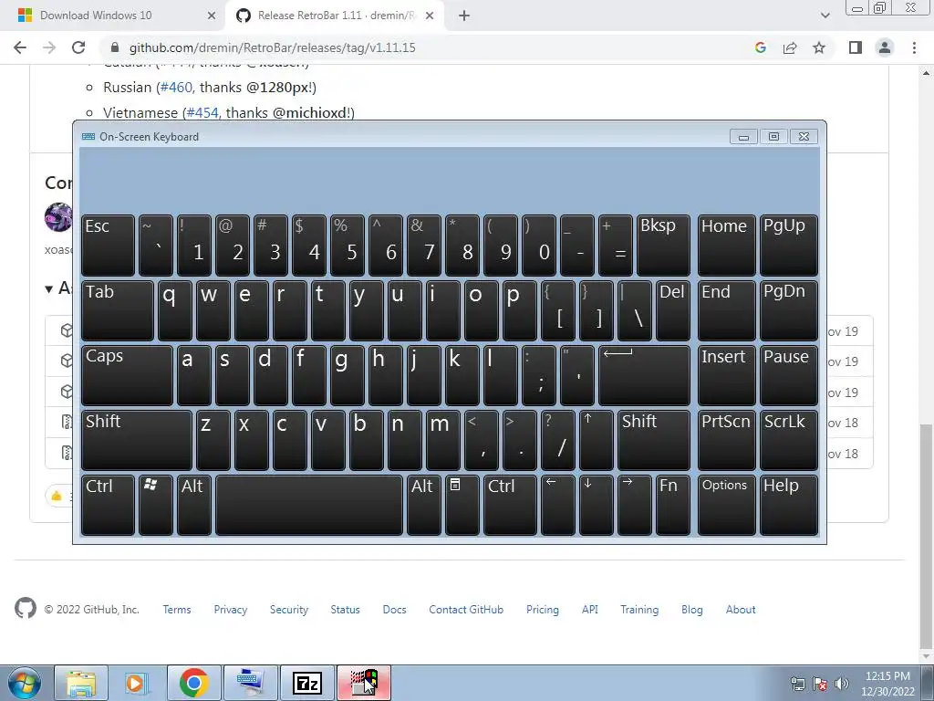This screenshot has width=934, height=701.
Task: Click the Home key on the On-Screen Keyboard
Action: pos(727,246)
